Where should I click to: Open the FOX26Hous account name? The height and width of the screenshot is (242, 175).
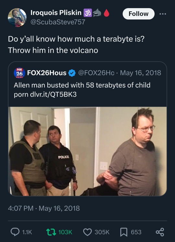pyautogui.click(x=47, y=73)
